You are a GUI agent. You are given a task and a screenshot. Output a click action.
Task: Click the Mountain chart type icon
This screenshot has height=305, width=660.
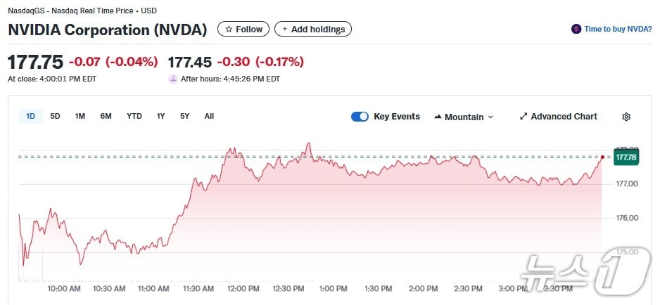(x=438, y=117)
